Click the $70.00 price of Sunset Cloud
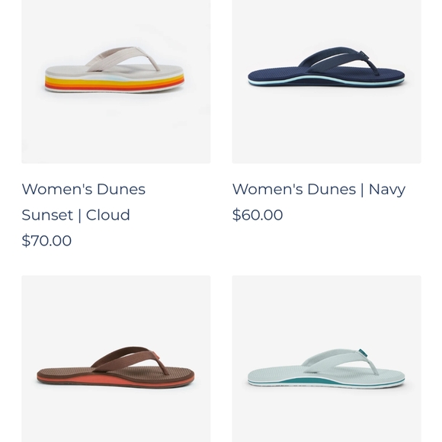 (x=46, y=241)
